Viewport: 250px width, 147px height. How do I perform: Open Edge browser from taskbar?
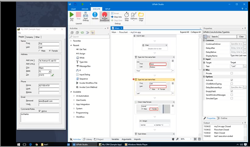click(30, 144)
